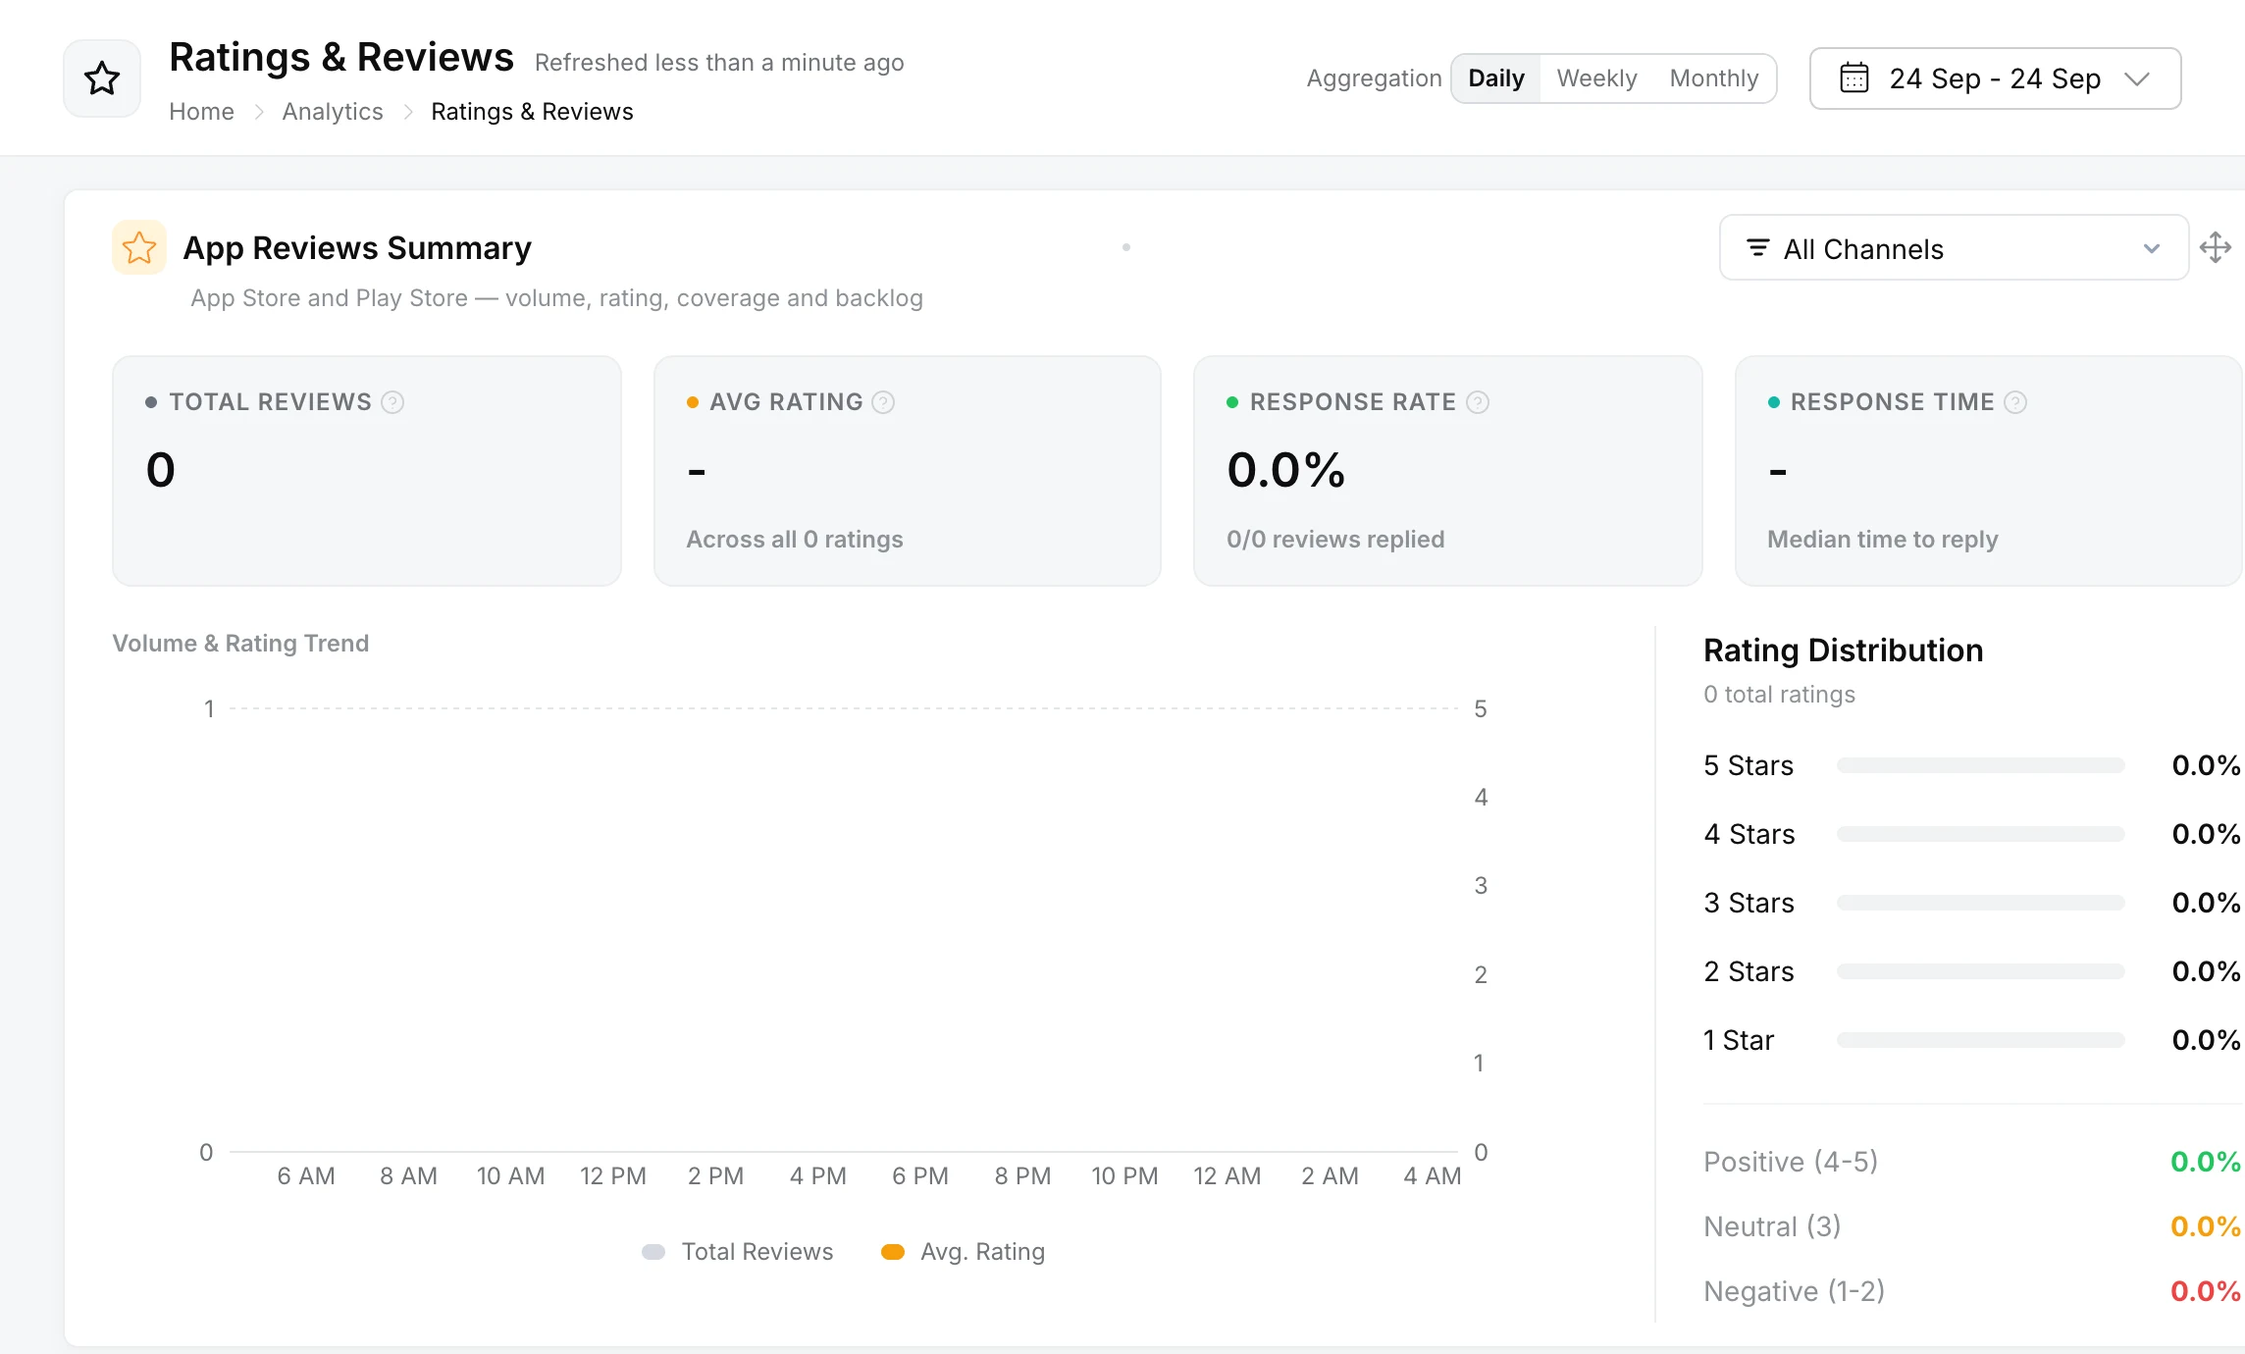
Task: Click 'Negative (1-2)' label
Action: [1794, 1291]
